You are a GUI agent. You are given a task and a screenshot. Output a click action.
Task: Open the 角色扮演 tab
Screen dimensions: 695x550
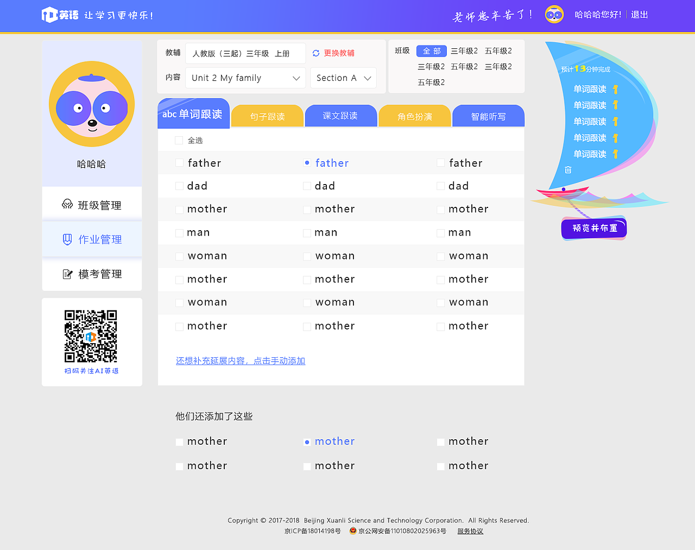[x=414, y=116]
